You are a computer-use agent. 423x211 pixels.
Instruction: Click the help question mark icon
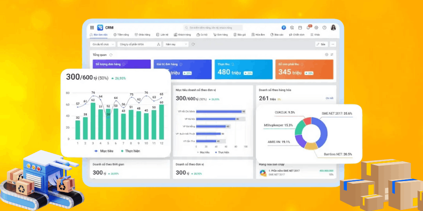click(x=324, y=27)
